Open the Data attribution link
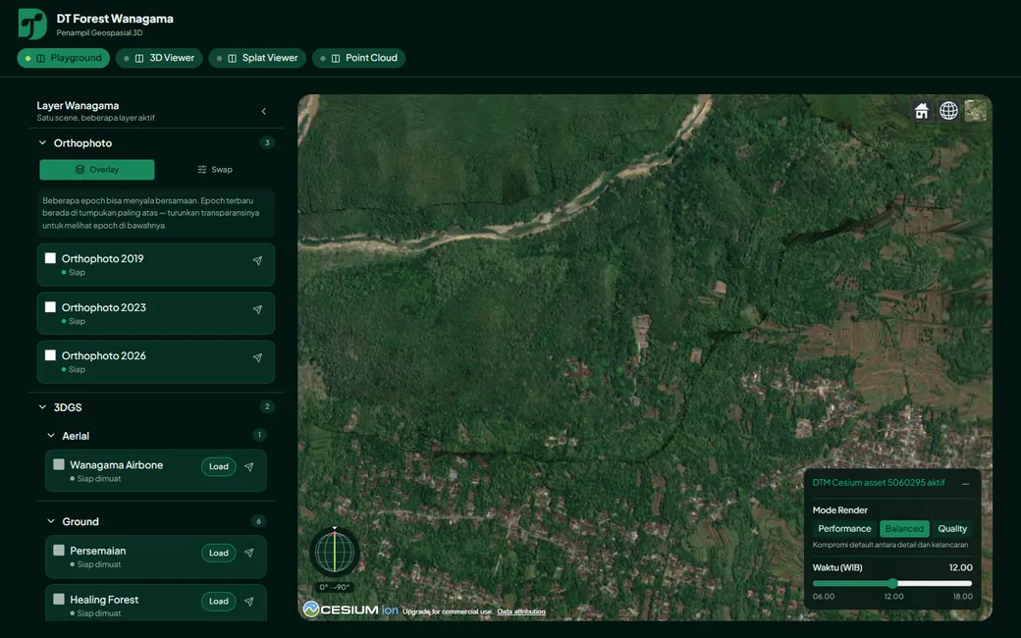This screenshot has width=1021, height=638. point(521,611)
